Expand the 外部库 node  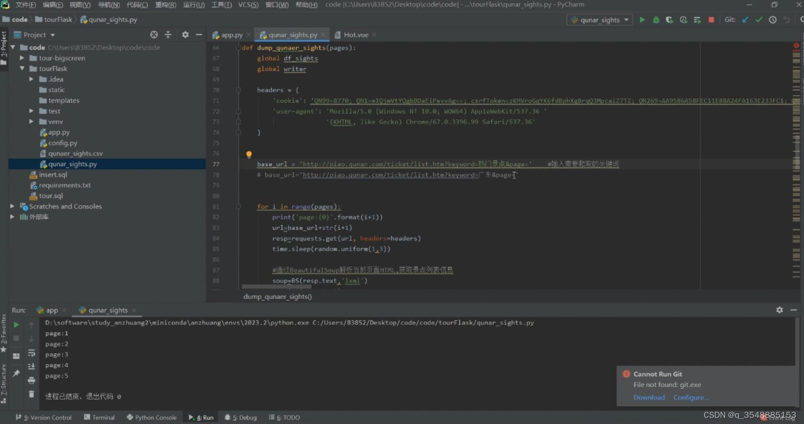coord(12,217)
